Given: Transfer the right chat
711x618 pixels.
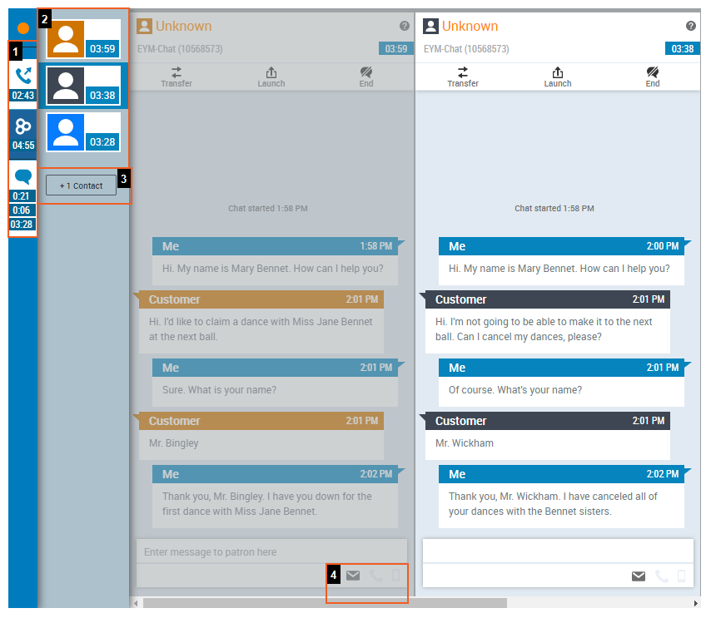Looking at the screenshot, I should (x=463, y=77).
